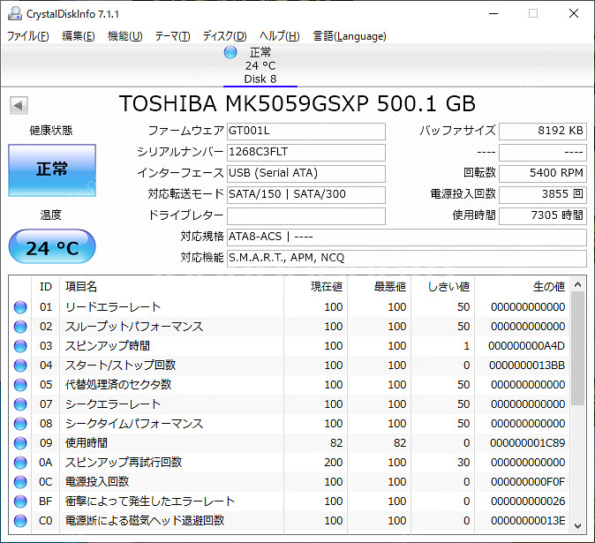This screenshot has width=595, height=543.
Task: Open the ディスク(D) menu
Action: 224,36
